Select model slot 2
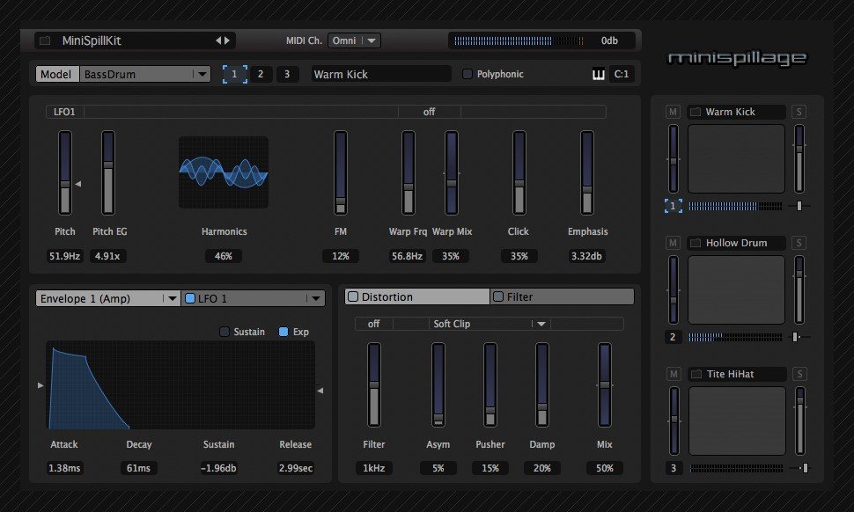Screen dimensions: 854x512 pos(261,74)
